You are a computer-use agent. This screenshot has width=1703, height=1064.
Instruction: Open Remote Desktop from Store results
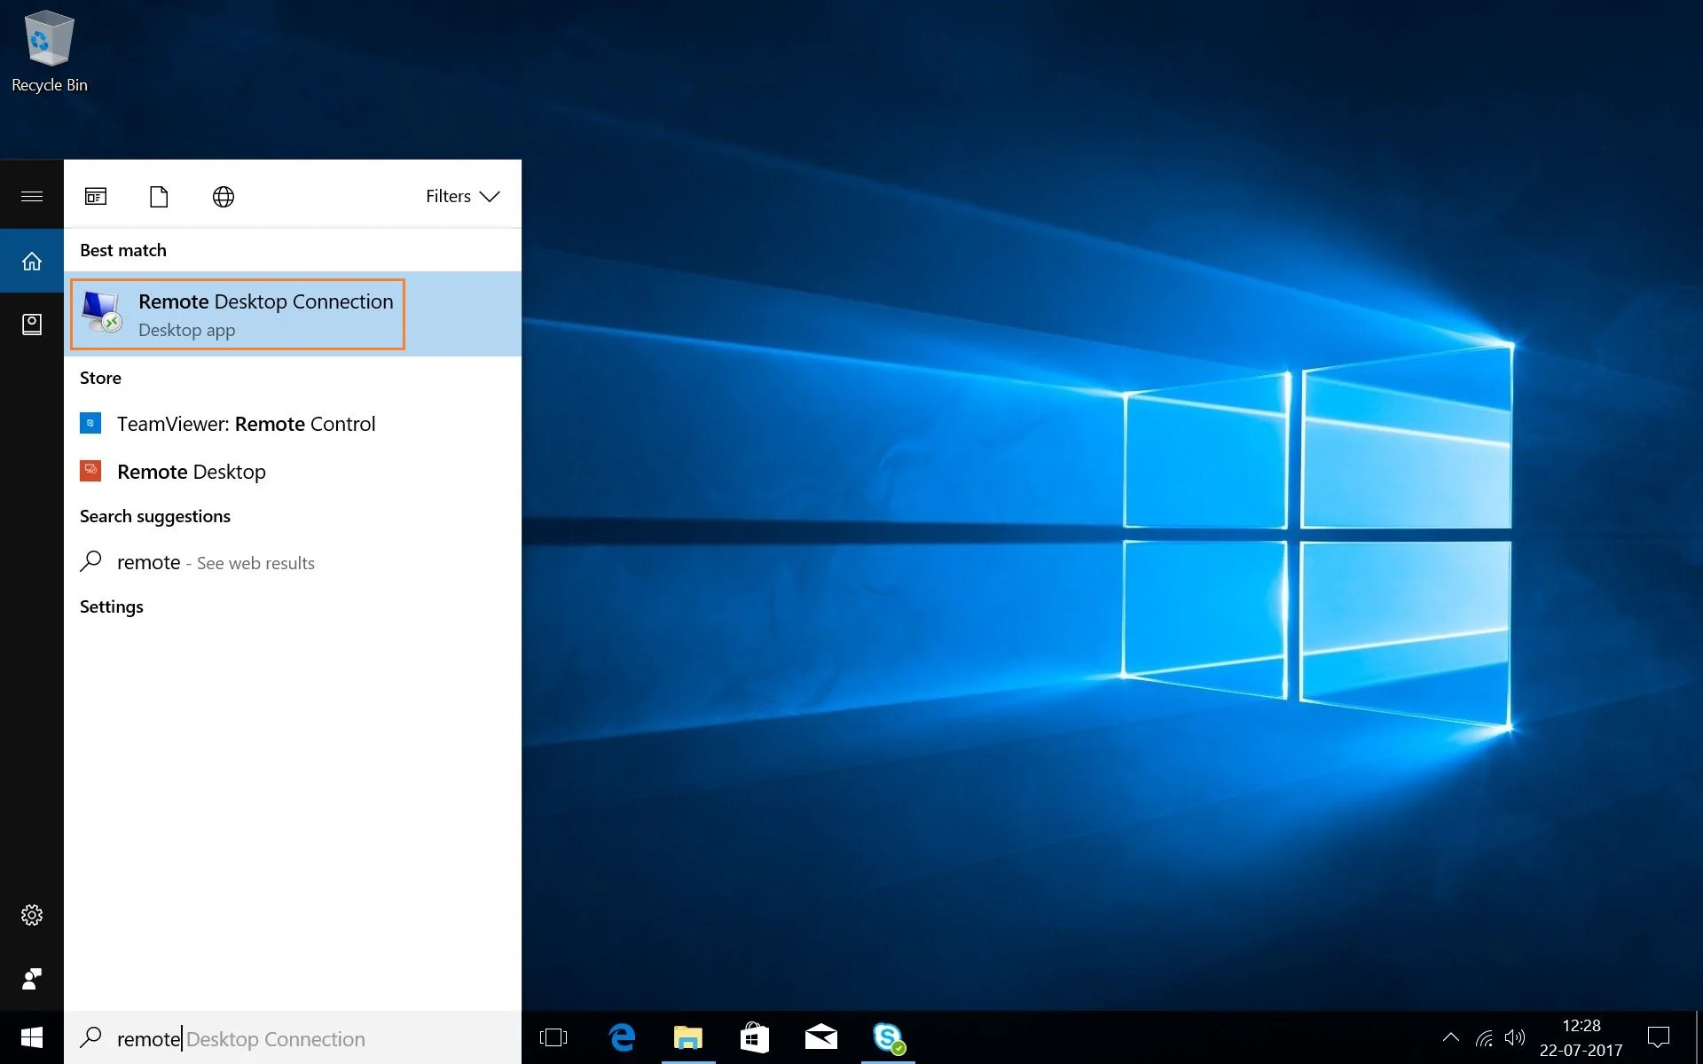click(x=192, y=471)
